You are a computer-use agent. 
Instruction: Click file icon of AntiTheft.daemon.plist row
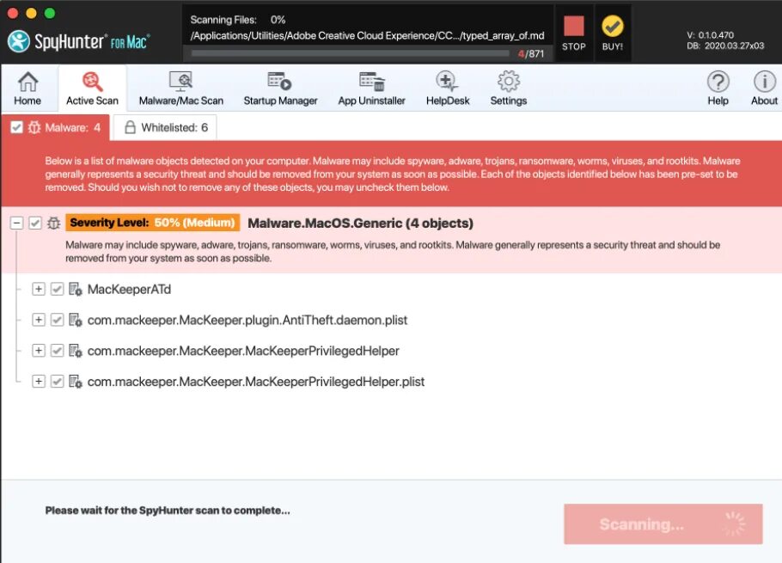(76, 320)
